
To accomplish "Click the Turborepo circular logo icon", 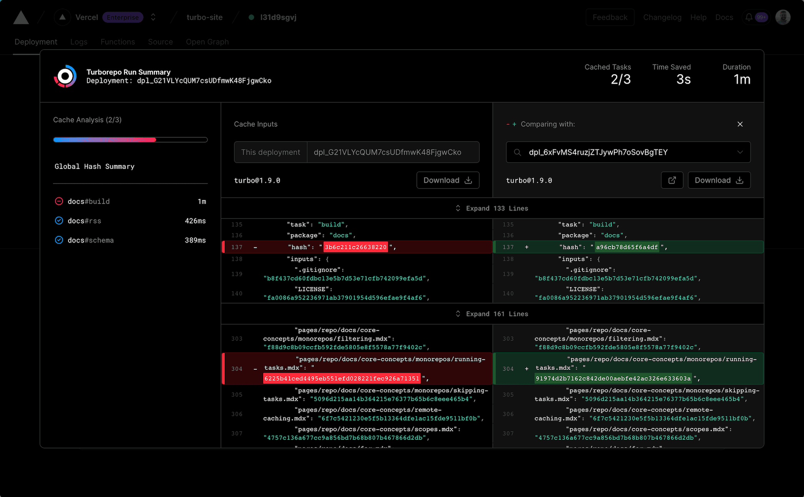I will [x=65, y=76].
